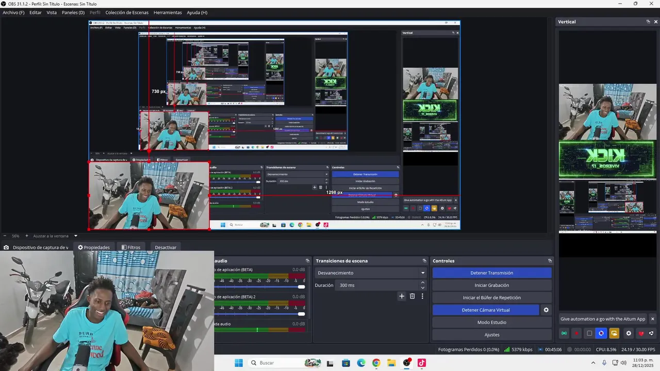Click the taskbar Buscar search box
Viewport: 660px width, 371px height.
click(285, 363)
